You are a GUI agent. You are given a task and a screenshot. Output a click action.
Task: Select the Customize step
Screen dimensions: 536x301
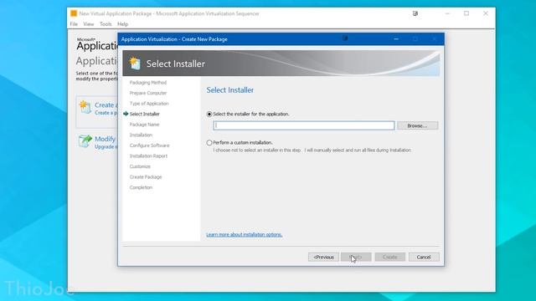(140, 166)
